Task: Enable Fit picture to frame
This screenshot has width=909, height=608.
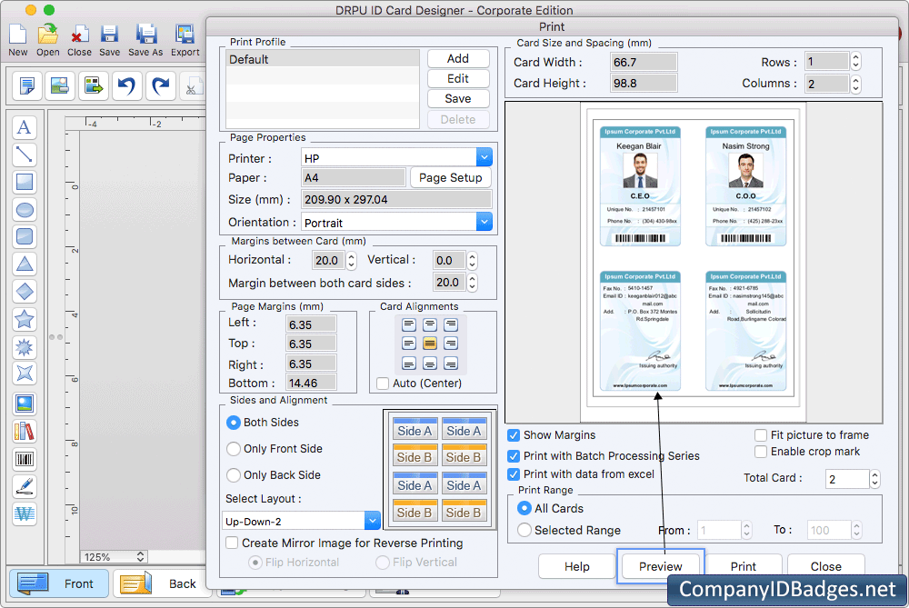Action: coord(761,435)
